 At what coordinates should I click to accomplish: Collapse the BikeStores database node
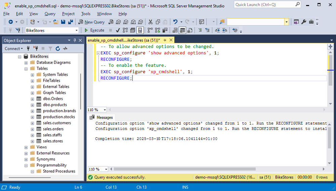point(20,57)
